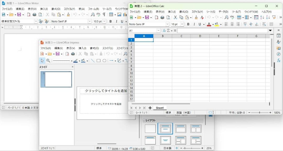Toggle underline formatting in Calc
This screenshot has width=283, height=151.
(199, 24)
